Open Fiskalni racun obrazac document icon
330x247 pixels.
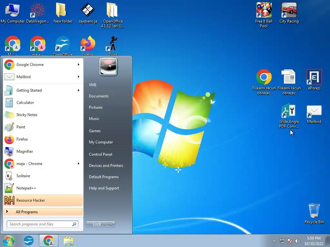click(289, 82)
